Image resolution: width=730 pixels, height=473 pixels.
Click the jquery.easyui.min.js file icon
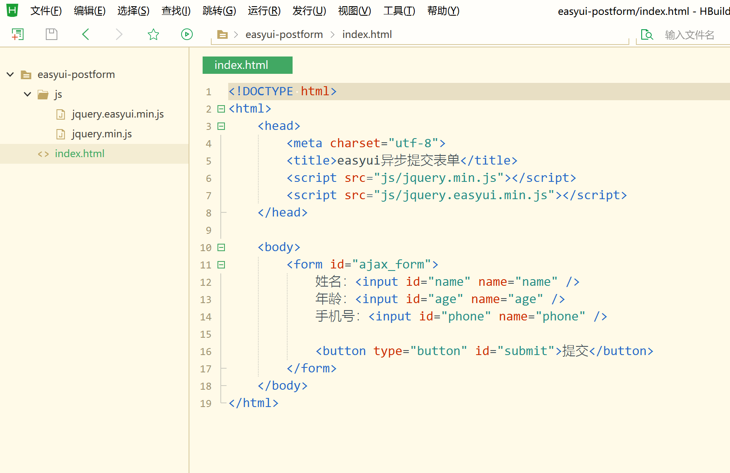click(61, 114)
